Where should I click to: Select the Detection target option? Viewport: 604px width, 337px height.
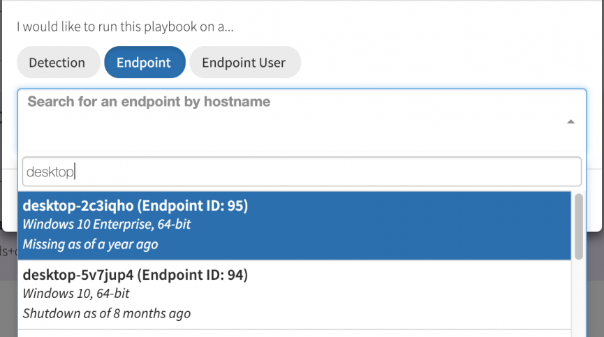(57, 62)
